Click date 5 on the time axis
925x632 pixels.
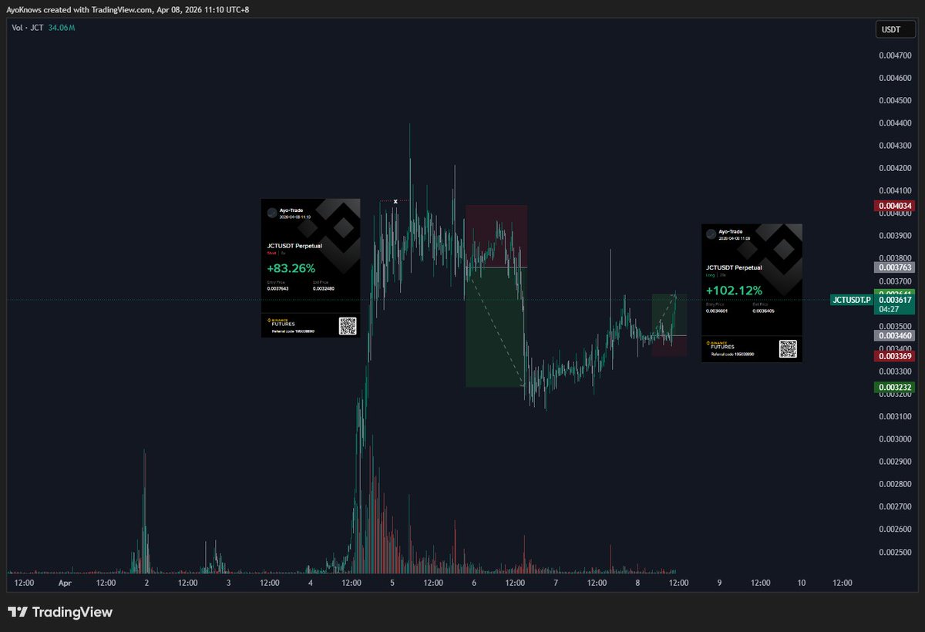[x=392, y=583]
